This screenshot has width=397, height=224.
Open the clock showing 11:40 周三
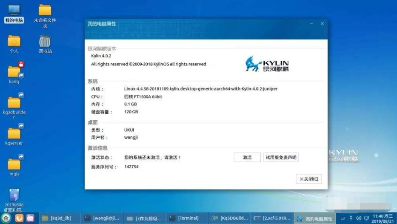(x=383, y=218)
